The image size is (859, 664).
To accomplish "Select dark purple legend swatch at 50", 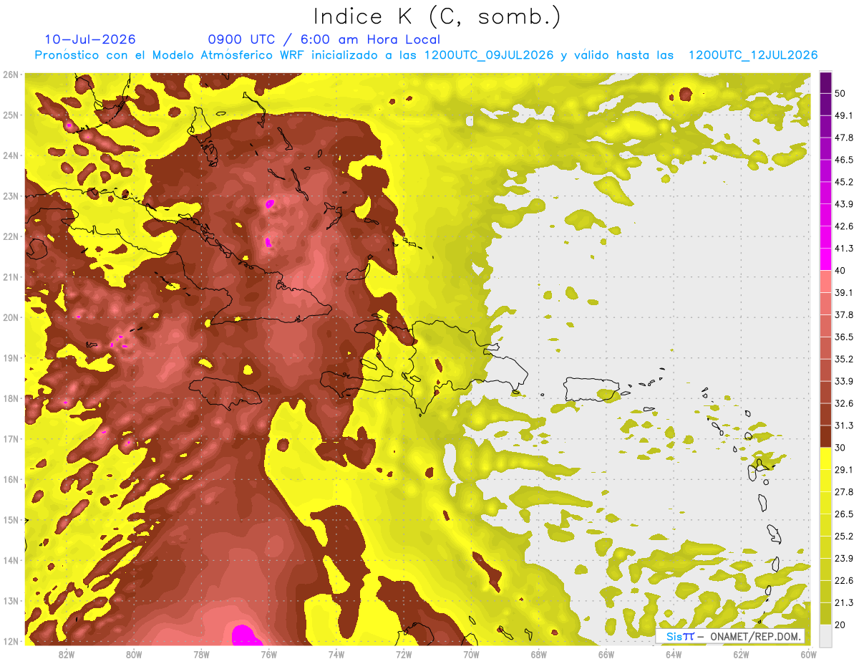I will (x=825, y=82).
